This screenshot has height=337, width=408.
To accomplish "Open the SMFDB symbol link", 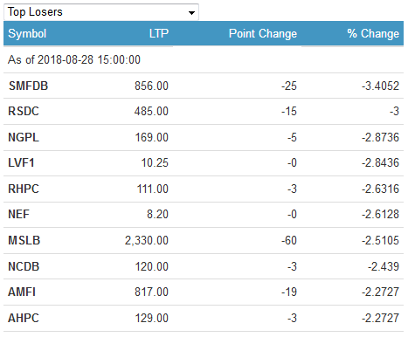I will (x=28, y=86).
